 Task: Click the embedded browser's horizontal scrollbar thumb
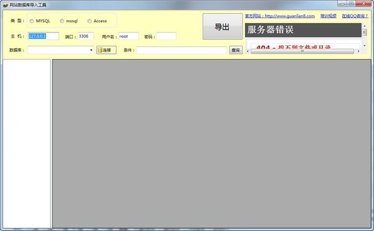point(302,51)
